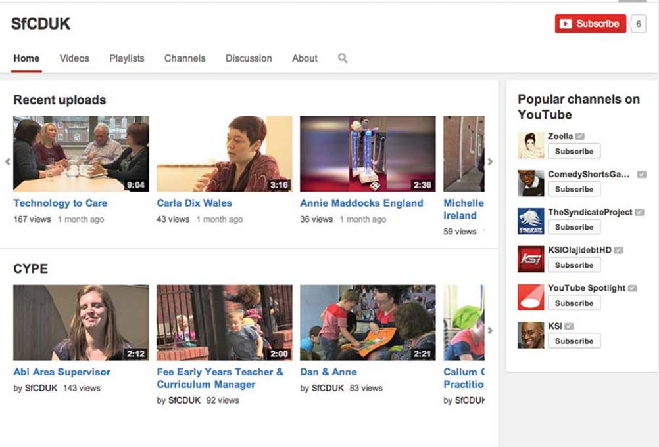Play the Fee Early Years Teacher thumbnail

pyautogui.click(x=224, y=323)
